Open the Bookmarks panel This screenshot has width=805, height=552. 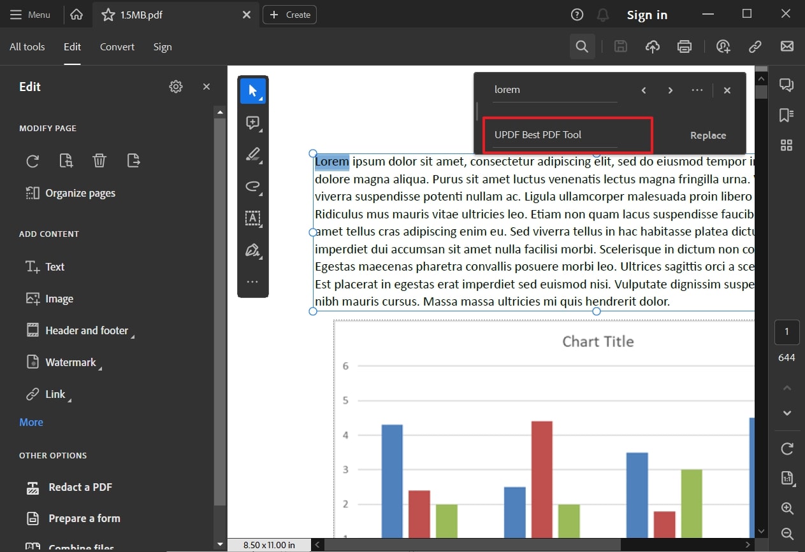787,115
